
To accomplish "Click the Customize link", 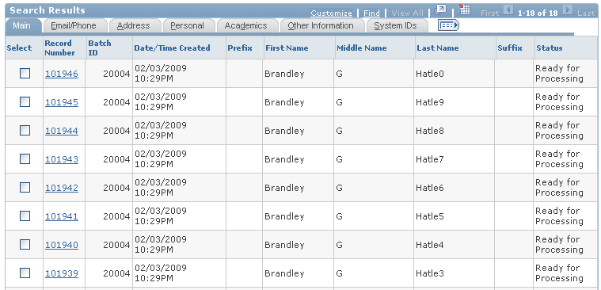I will [x=331, y=13].
